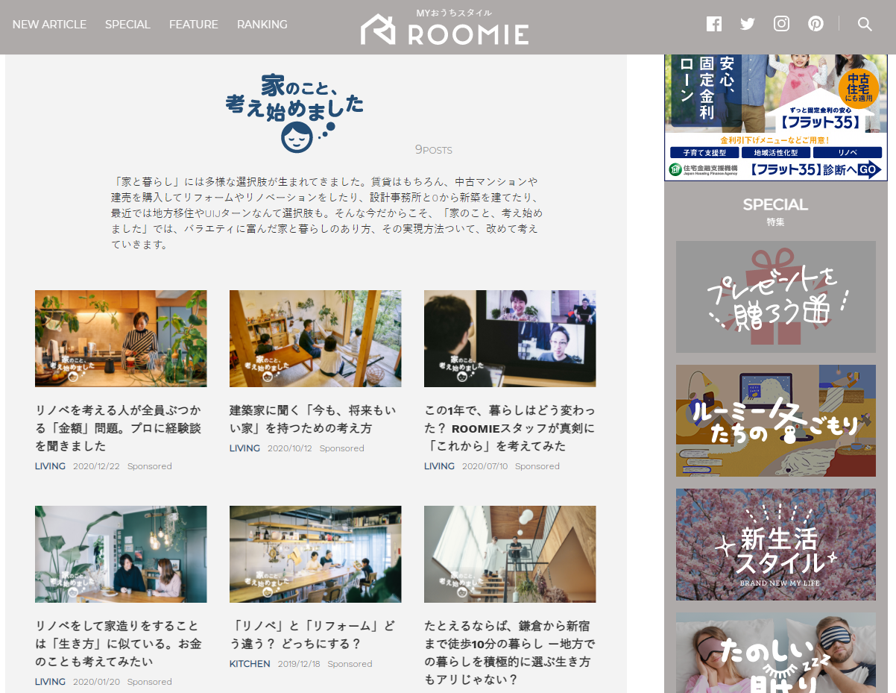Viewport: 896px width, 693px height.
Task: Click the video call screen article thumbnail
Action: 510,339
